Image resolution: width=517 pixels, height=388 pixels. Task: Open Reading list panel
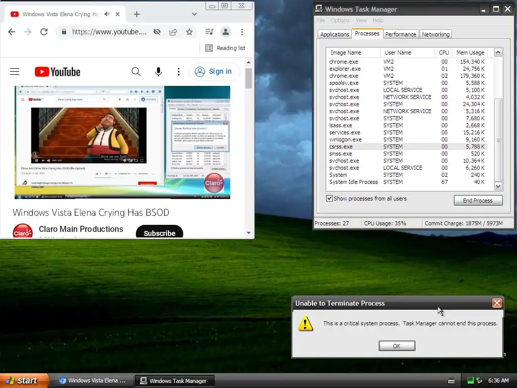coord(226,48)
